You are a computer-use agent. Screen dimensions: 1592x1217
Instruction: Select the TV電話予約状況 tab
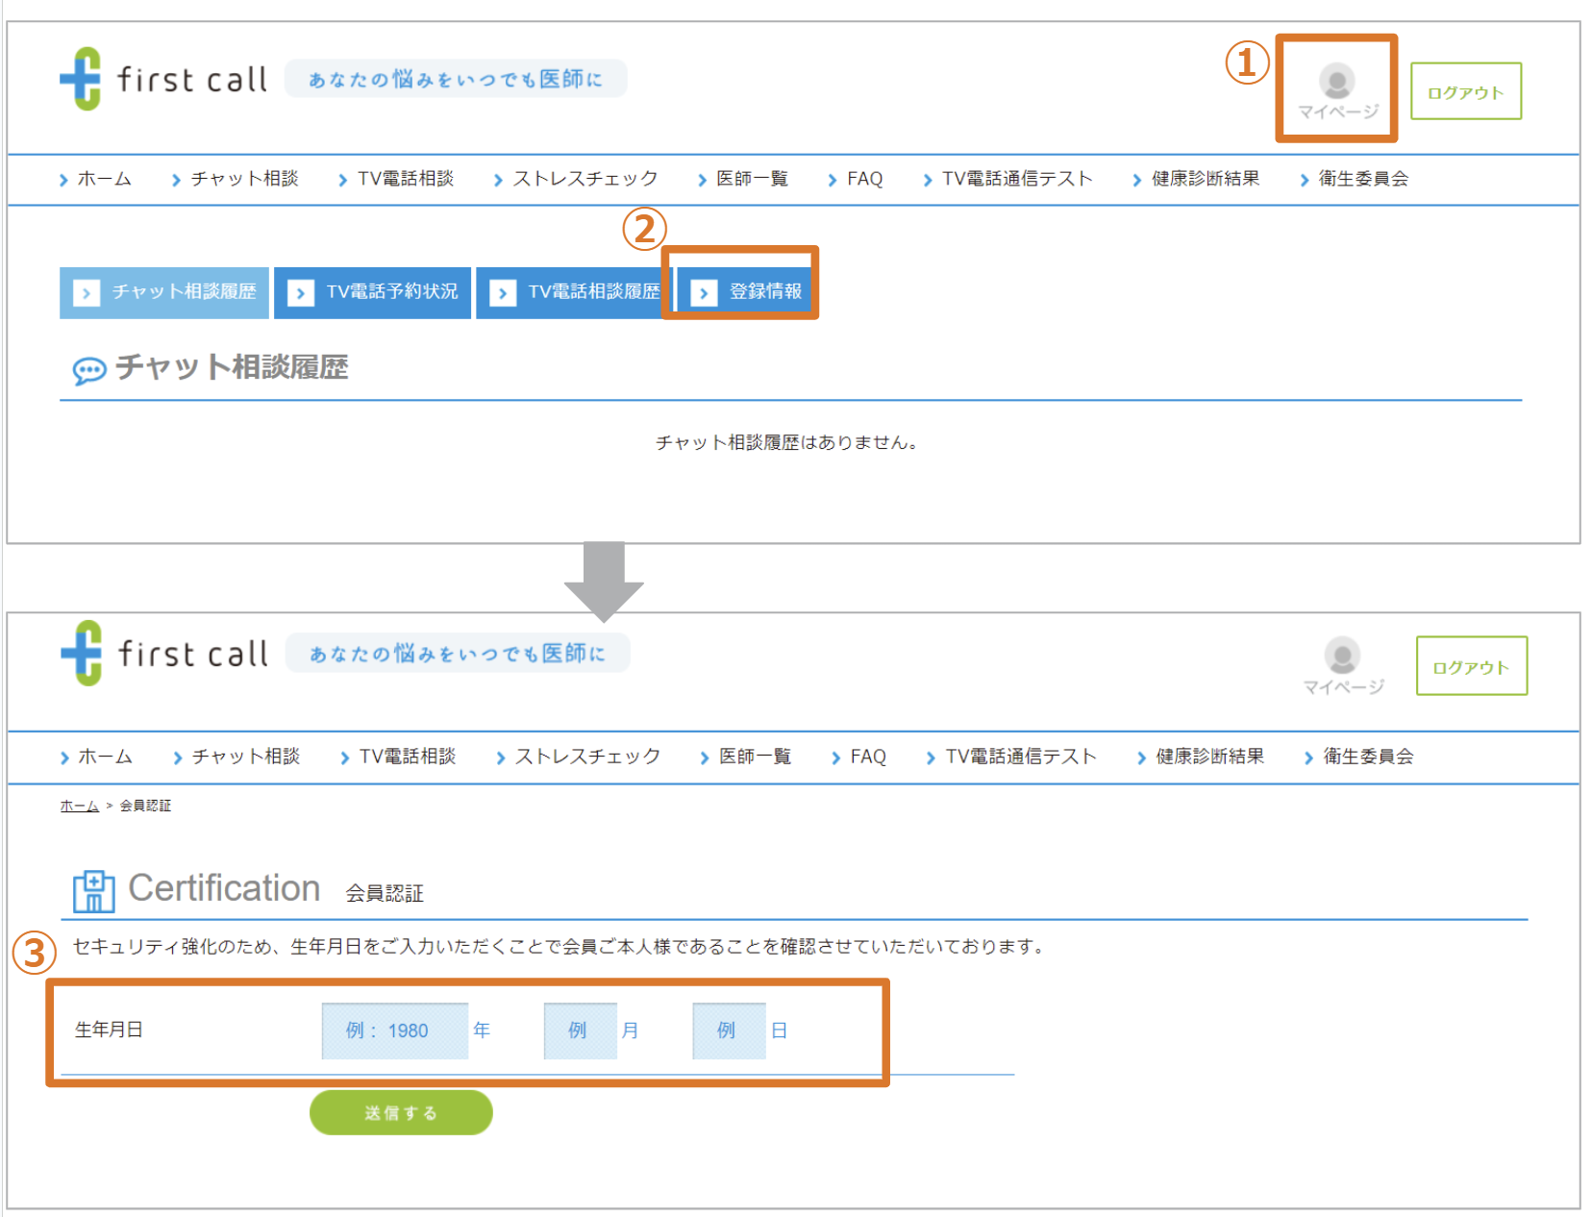tap(391, 291)
